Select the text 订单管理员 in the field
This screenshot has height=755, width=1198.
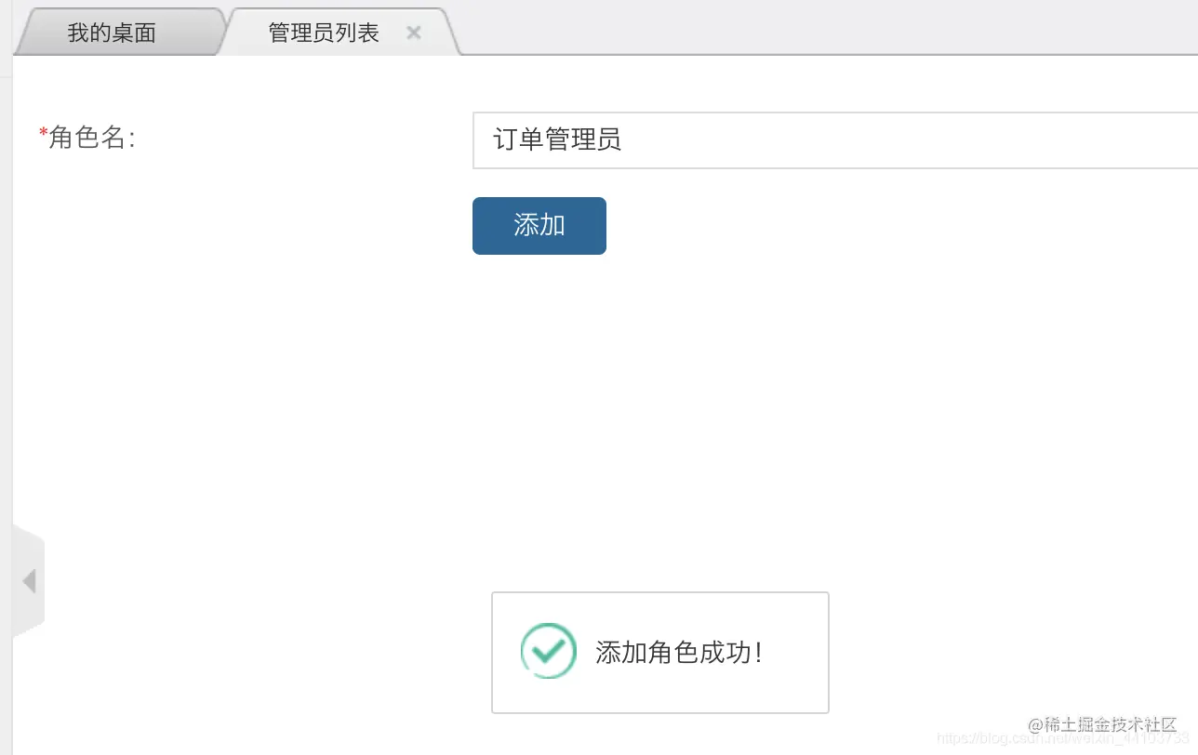(553, 139)
